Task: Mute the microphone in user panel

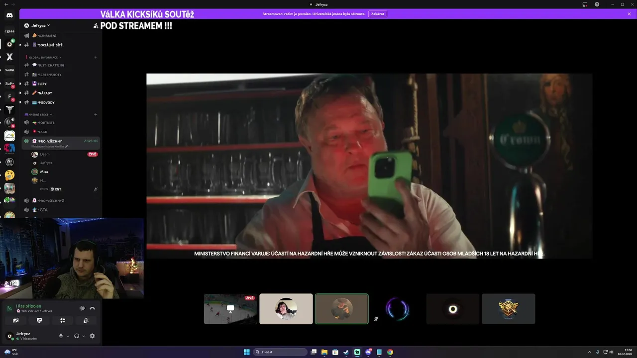Action: [x=61, y=336]
